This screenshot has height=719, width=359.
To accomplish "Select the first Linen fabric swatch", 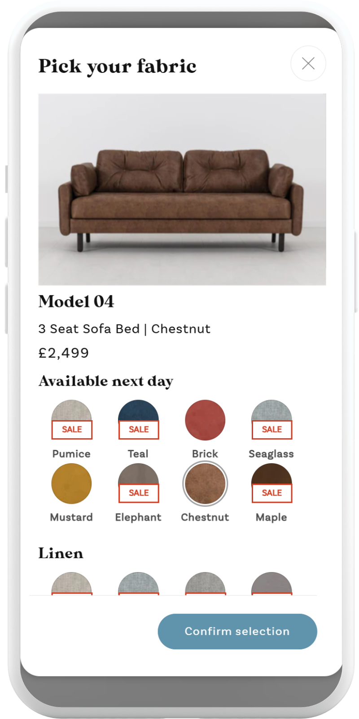I will click(x=71, y=584).
